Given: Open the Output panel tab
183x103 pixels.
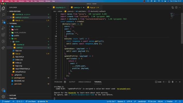Looking at the screenshot, I should (72, 82).
